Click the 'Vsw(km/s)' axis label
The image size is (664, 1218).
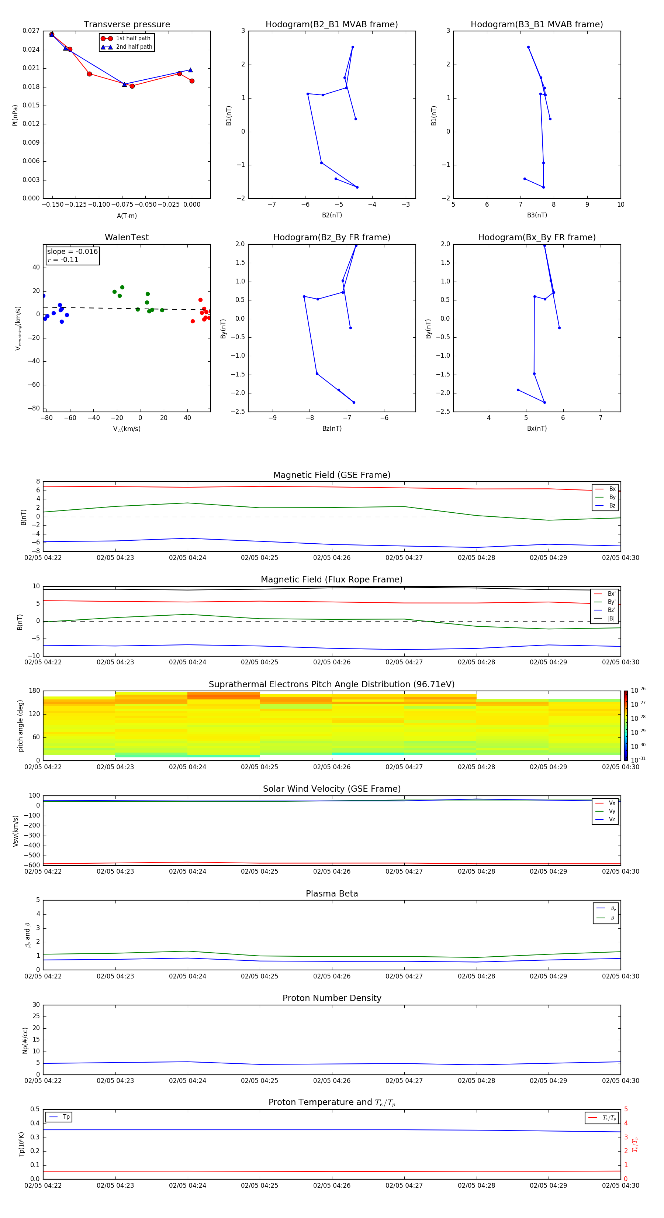(x=15, y=831)
